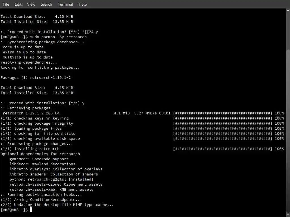Click 'retroarch-assets-ozone: Ozone menu assets' line

[56, 184]
